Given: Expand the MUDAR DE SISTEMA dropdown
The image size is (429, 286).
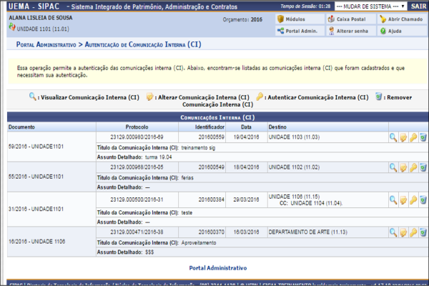Looking at the screenshot, I should click(370, 6).
